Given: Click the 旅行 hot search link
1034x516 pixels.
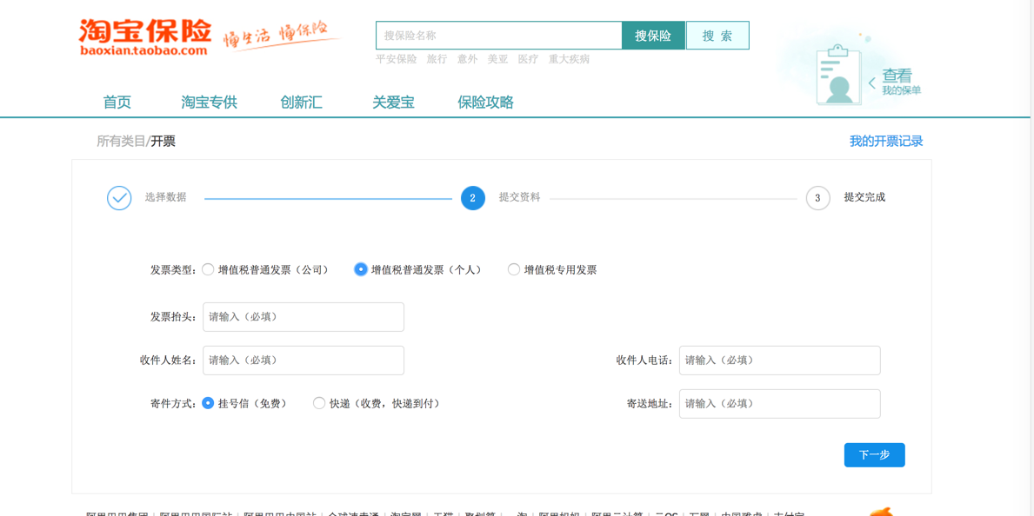Looking at the screenshot, I should point(437,59).
